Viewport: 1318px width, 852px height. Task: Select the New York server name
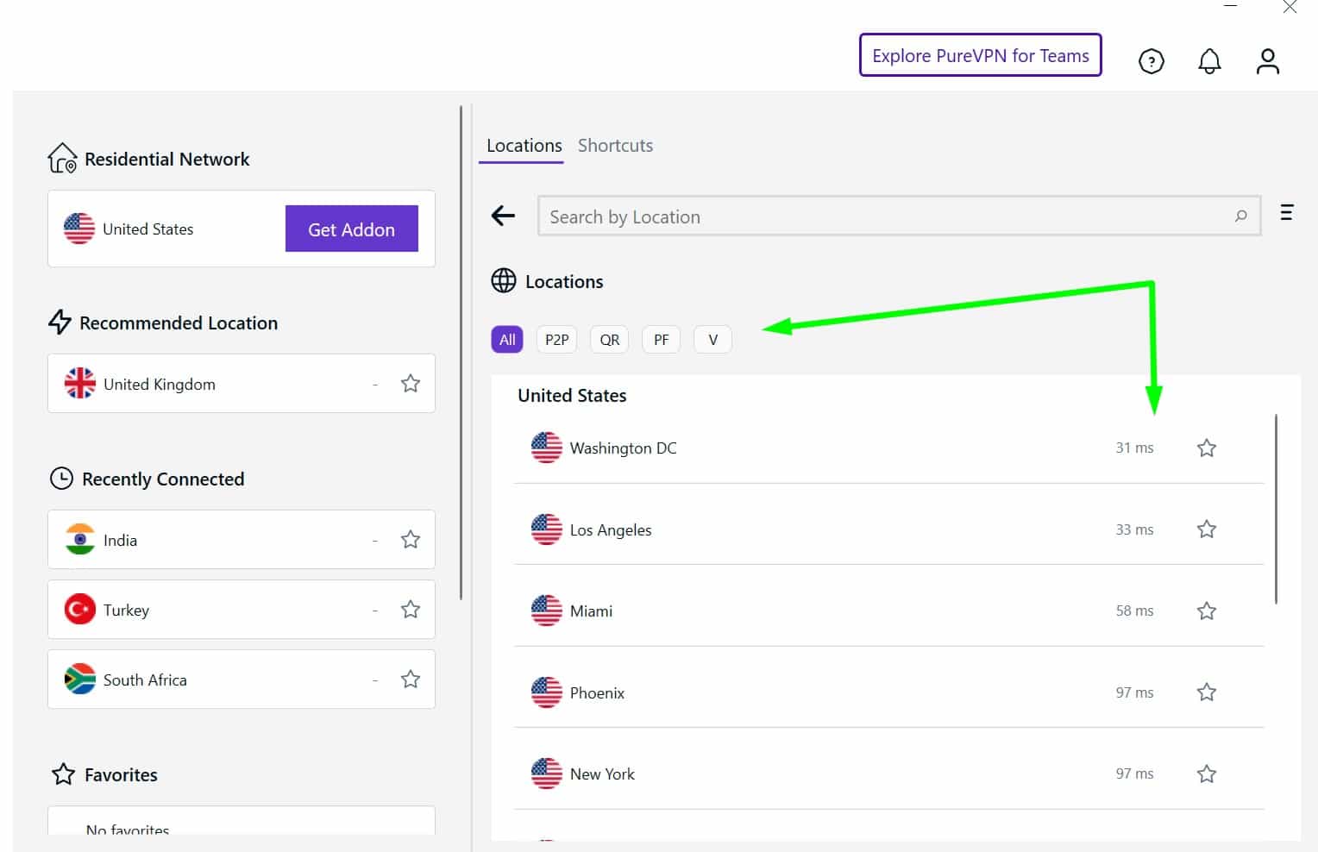602,774
